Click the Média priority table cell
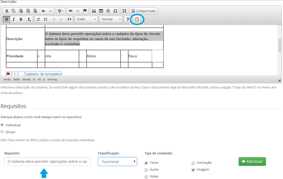This screenshot has width=283, height=179. click(104, 56)
